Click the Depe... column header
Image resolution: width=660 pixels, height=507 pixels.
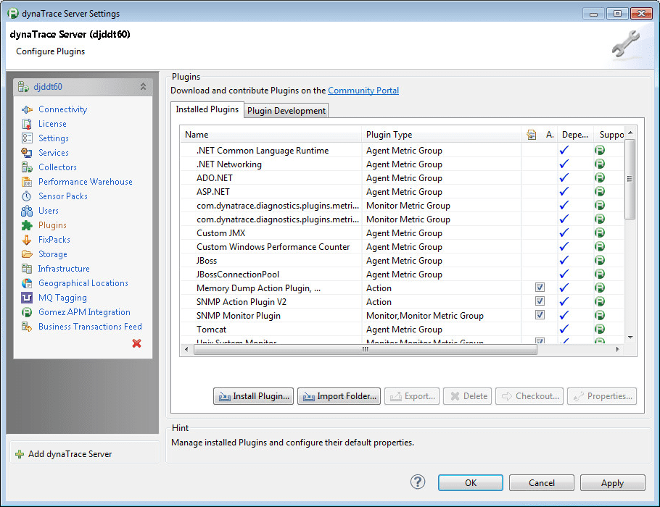575,135
